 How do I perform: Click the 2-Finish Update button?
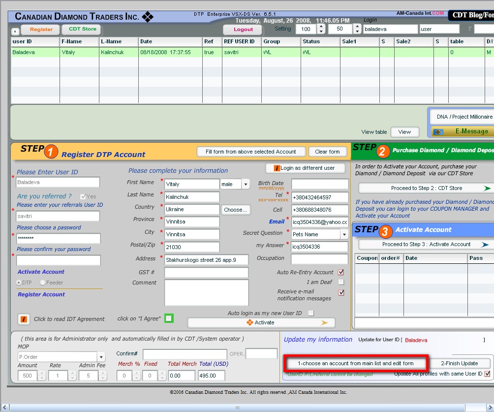point(460,363)
